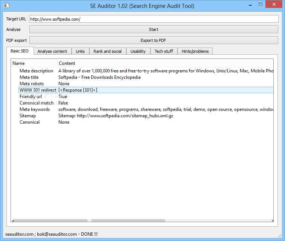
Task: Click the status bar seauditor.com text
Action: (51, 234)
